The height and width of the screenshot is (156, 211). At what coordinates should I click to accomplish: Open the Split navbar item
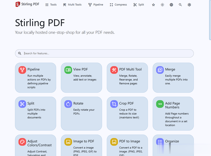click(x=138, y=5)
